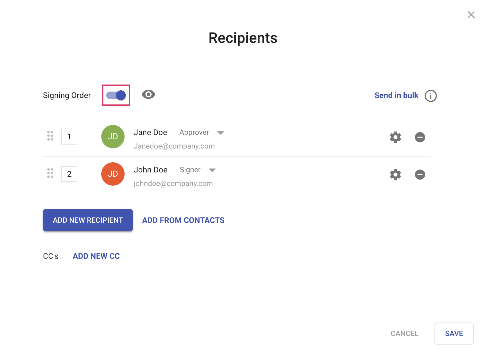Choose Add From Contacts

pos(183,220)
